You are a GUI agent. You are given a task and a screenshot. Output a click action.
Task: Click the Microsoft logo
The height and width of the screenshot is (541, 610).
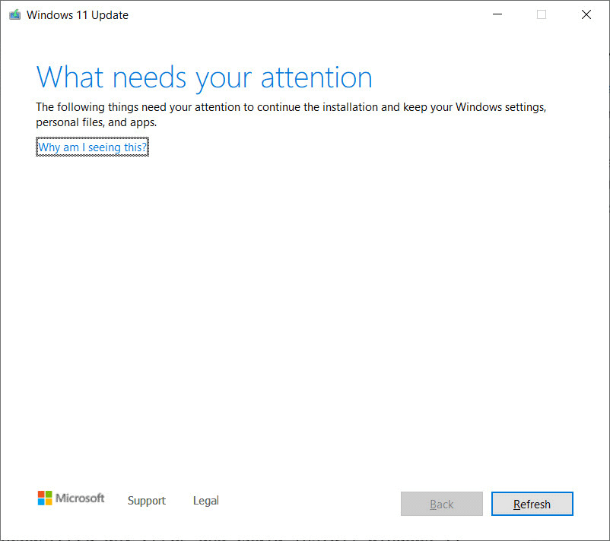tap(71, 498)
